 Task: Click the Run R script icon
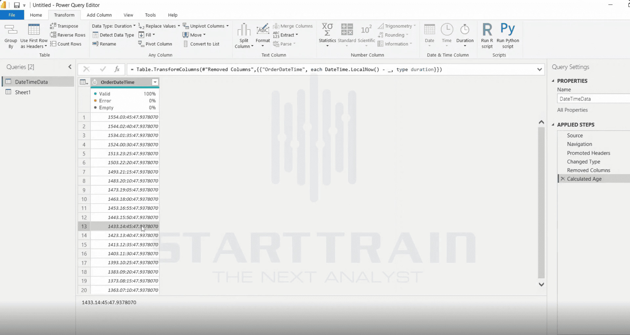click(x=487, y=30)
